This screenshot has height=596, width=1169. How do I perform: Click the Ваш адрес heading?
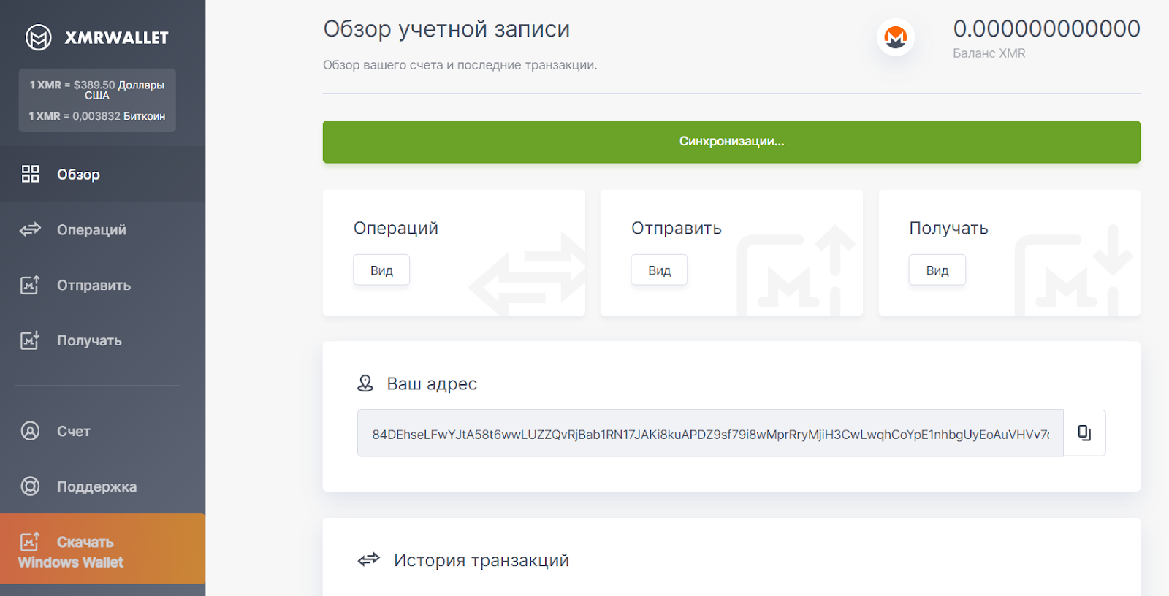(432, 384)
